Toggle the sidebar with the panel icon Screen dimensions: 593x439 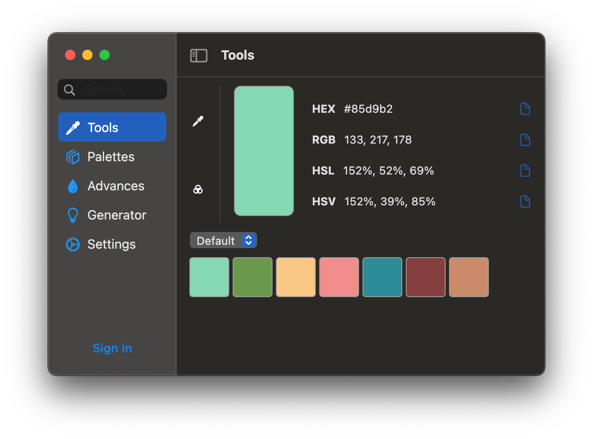coord(199,55)
